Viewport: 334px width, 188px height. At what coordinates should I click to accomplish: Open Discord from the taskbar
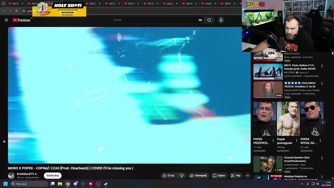75,184
